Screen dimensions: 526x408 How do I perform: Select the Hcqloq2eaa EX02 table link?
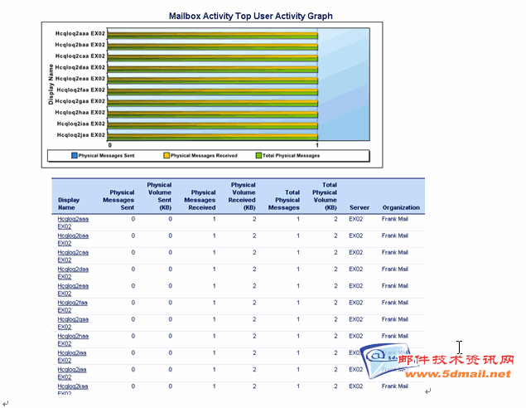tap(73, 289)
